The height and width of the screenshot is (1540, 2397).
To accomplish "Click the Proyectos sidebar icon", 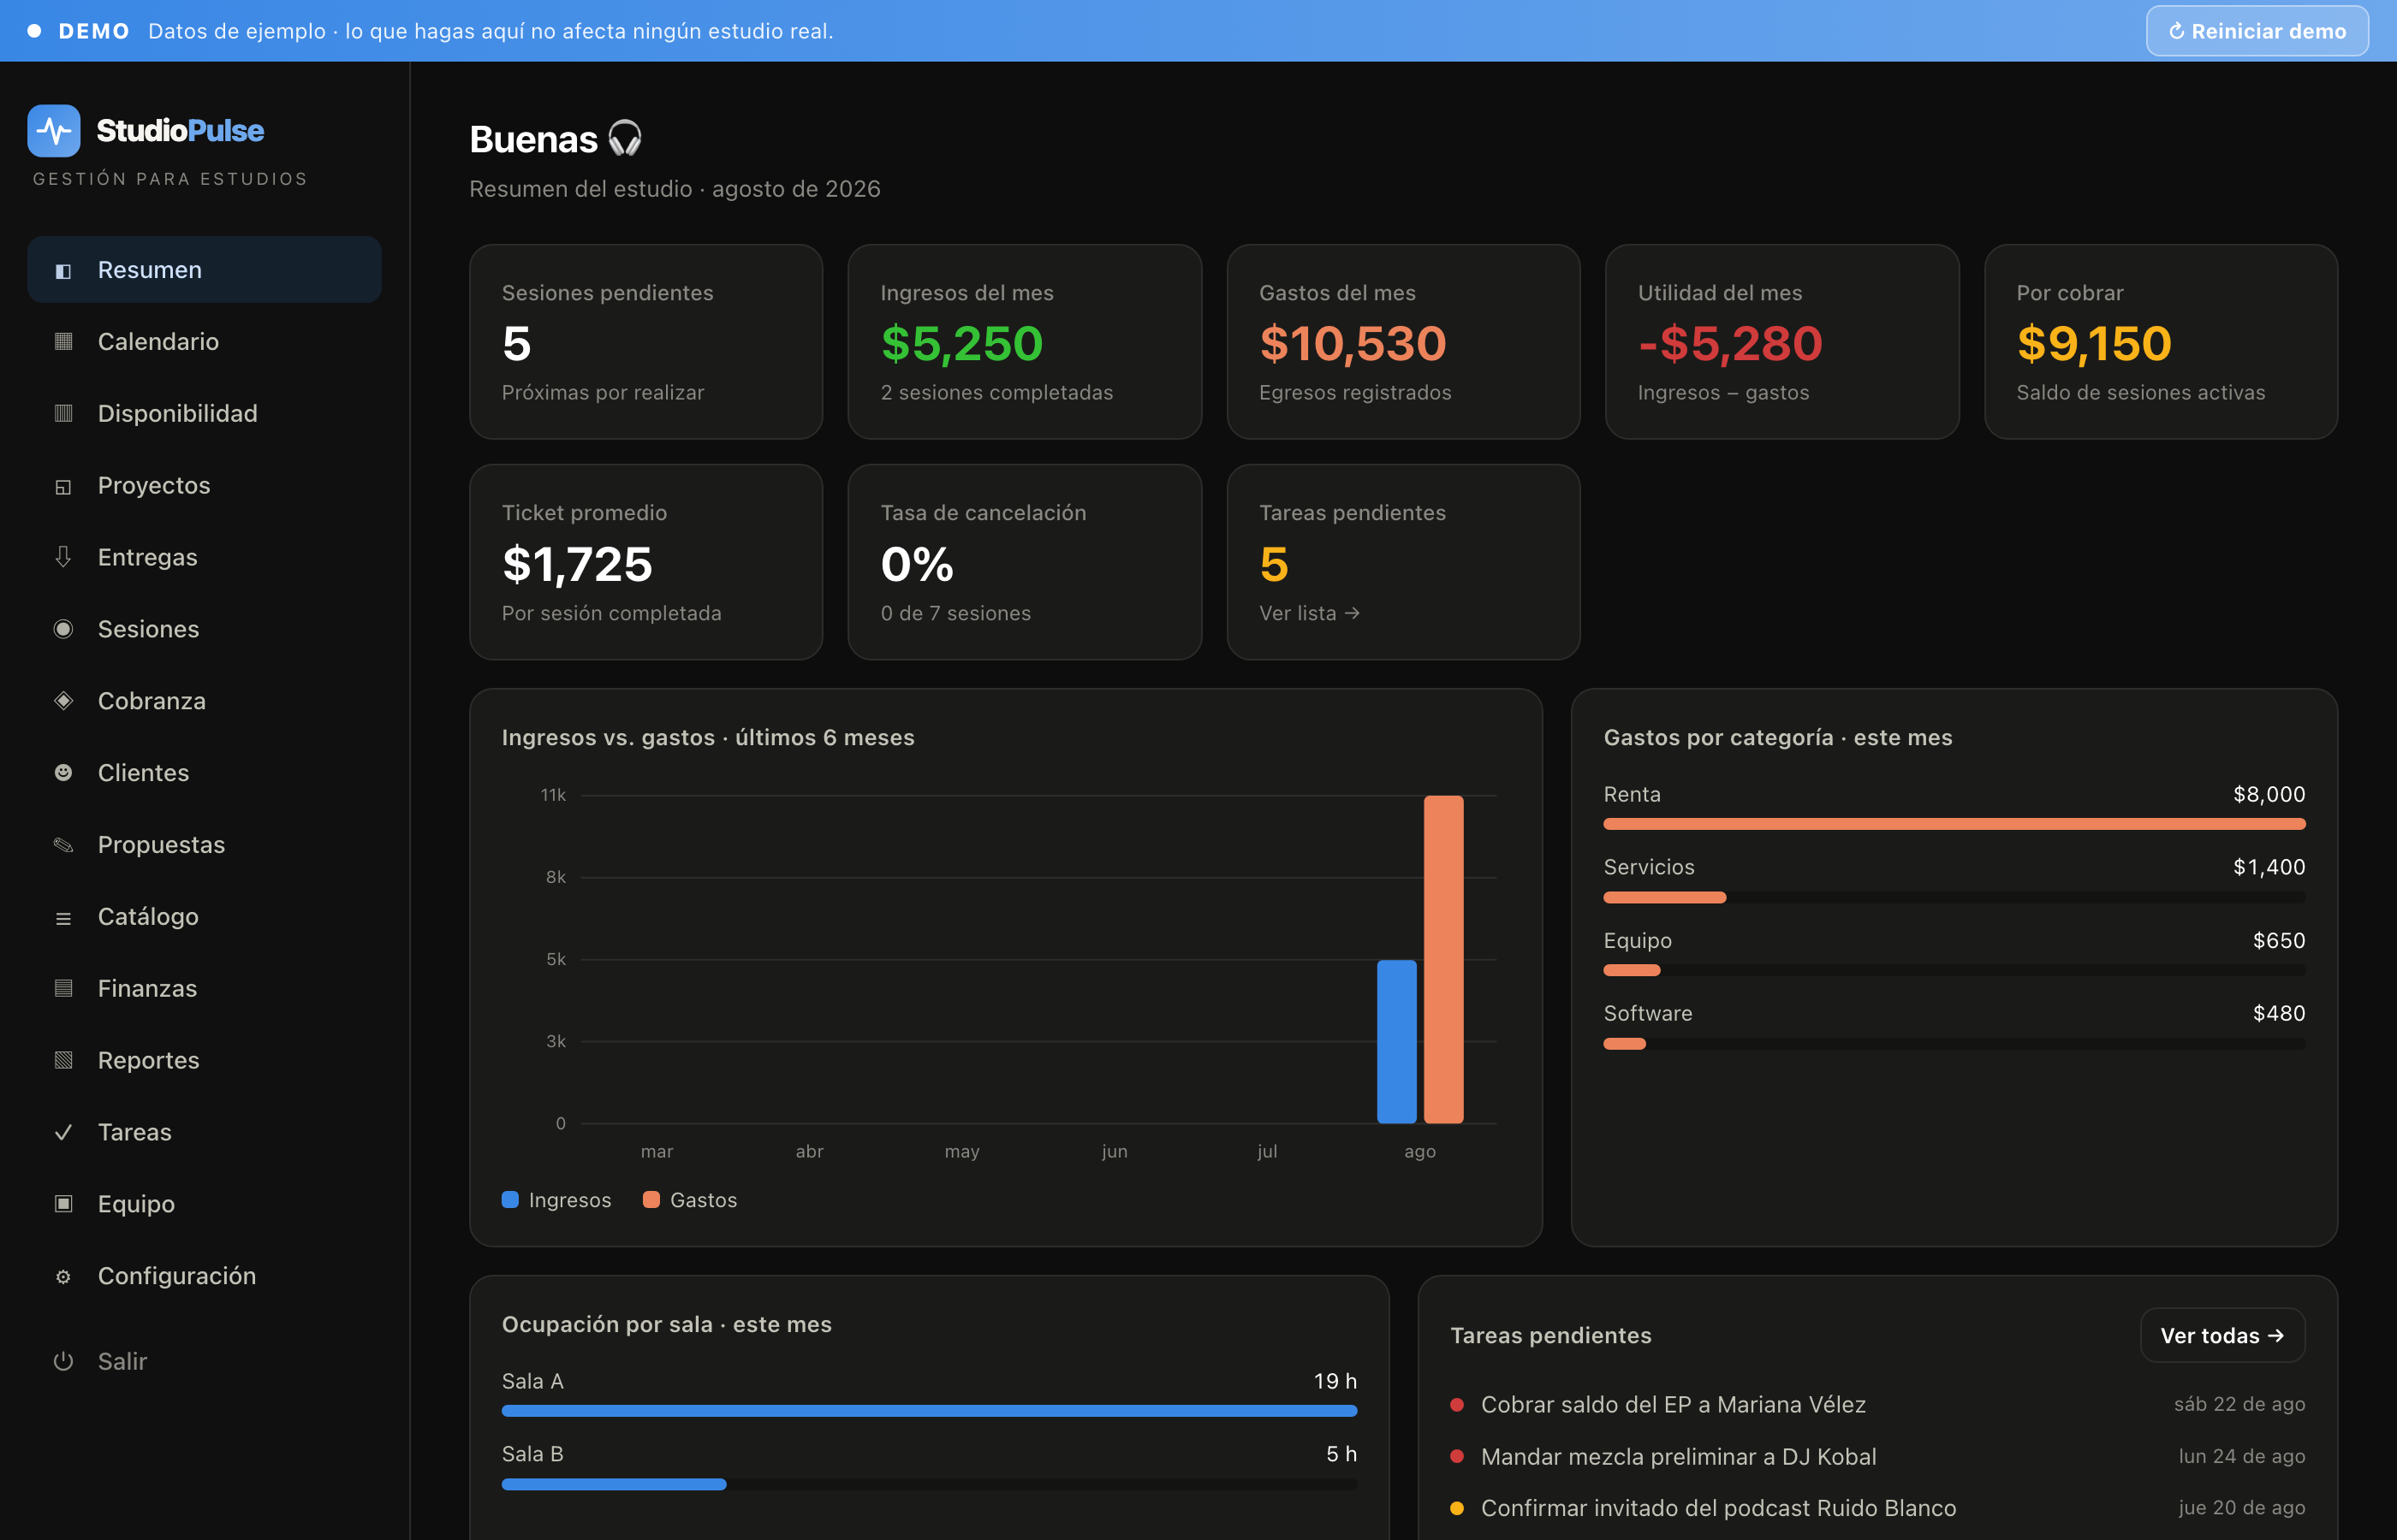I will pyautogui.click(x=63, y=487).
